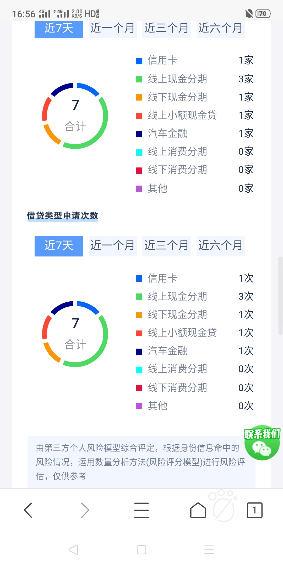Switch 申请次数 chart to 近一个月

pyautogui.click(x=113, y=246)
